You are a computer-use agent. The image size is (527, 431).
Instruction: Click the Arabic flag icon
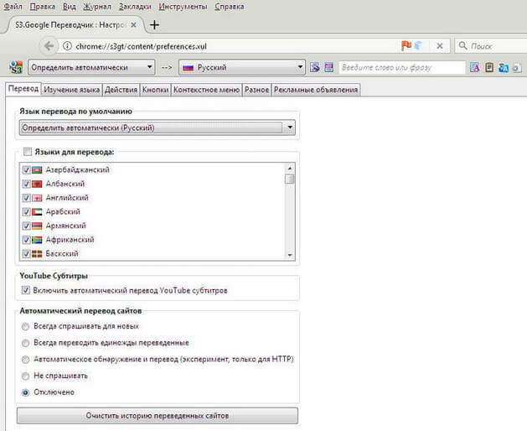37,212
